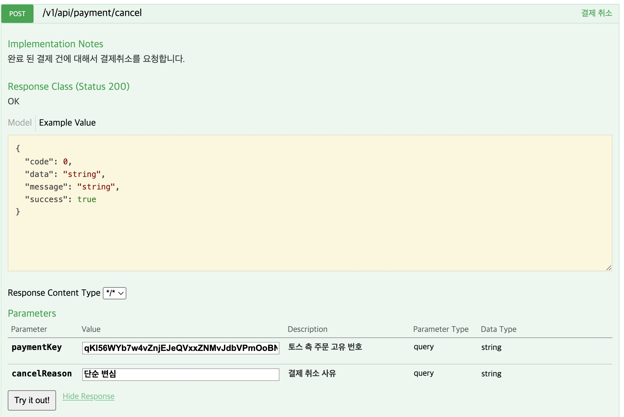Grab the resize handle of example box

tap(609, 268)
